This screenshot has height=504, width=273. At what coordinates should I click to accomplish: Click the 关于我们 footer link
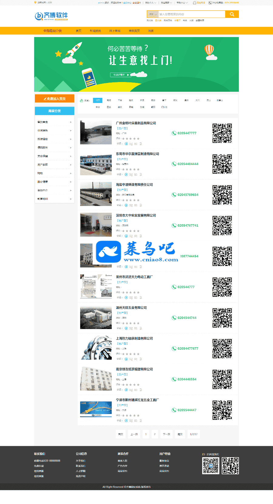pyautogui.click(x=81, y=461)
